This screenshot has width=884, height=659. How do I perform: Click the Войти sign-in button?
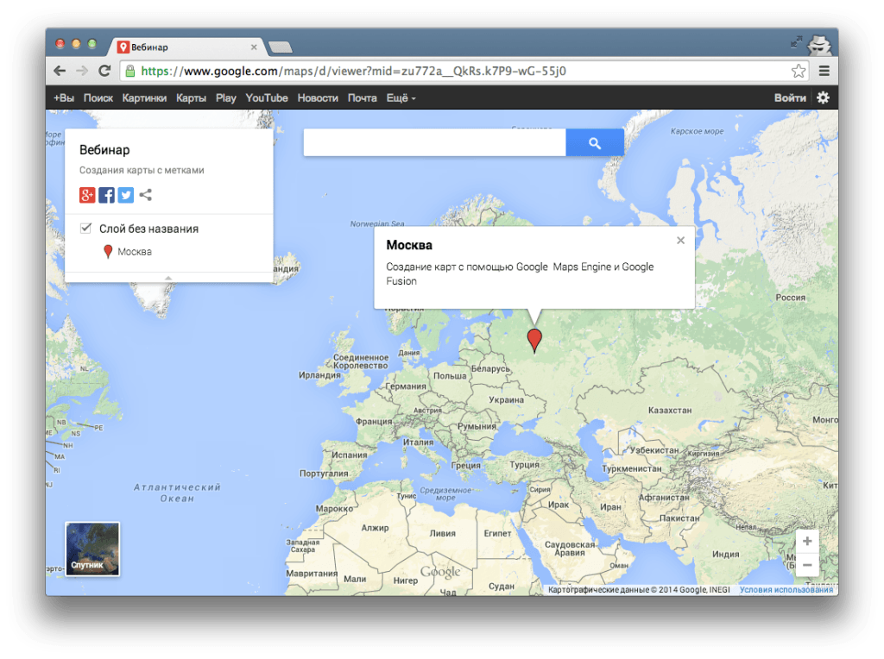pos(790,98)
